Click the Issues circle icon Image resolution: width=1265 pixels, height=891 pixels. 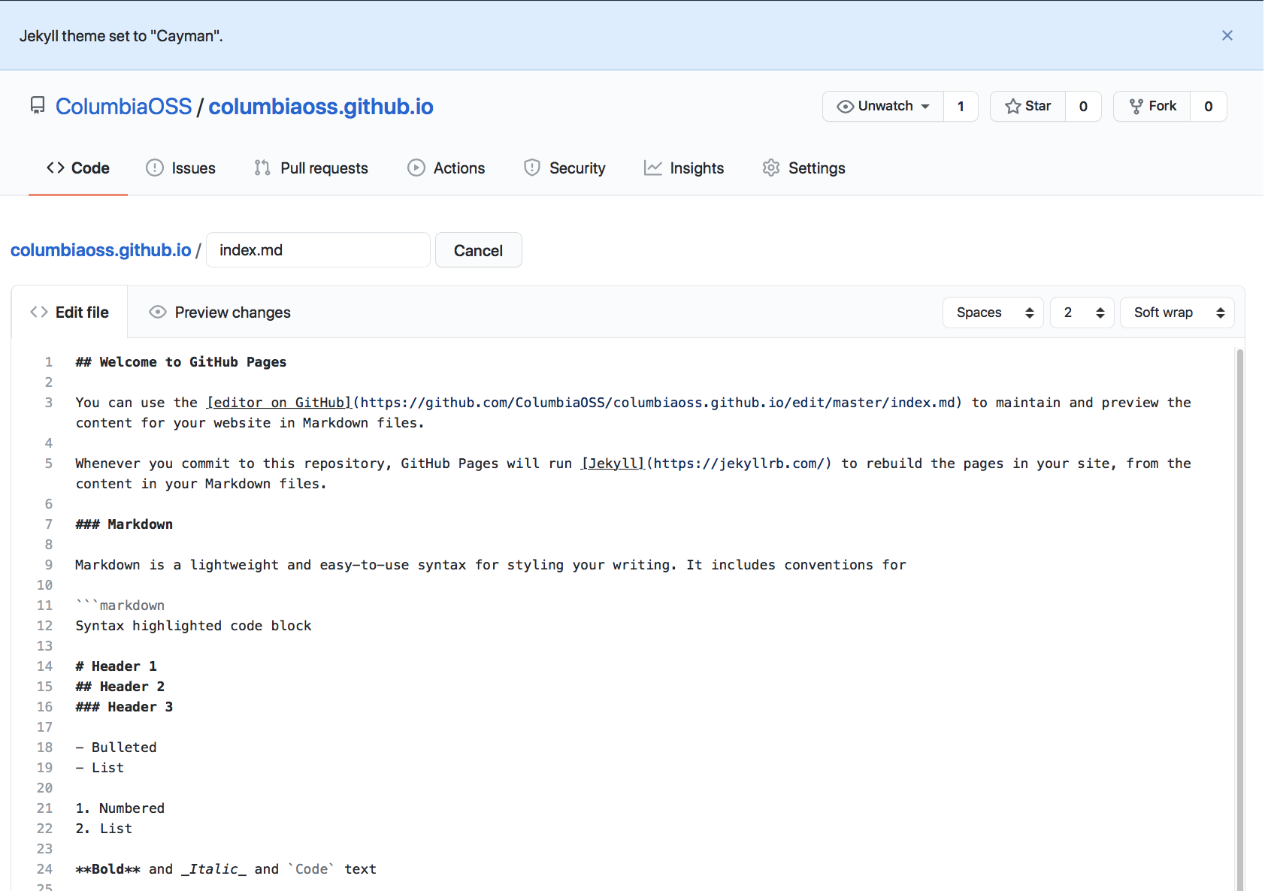click(x=155, y=168)
